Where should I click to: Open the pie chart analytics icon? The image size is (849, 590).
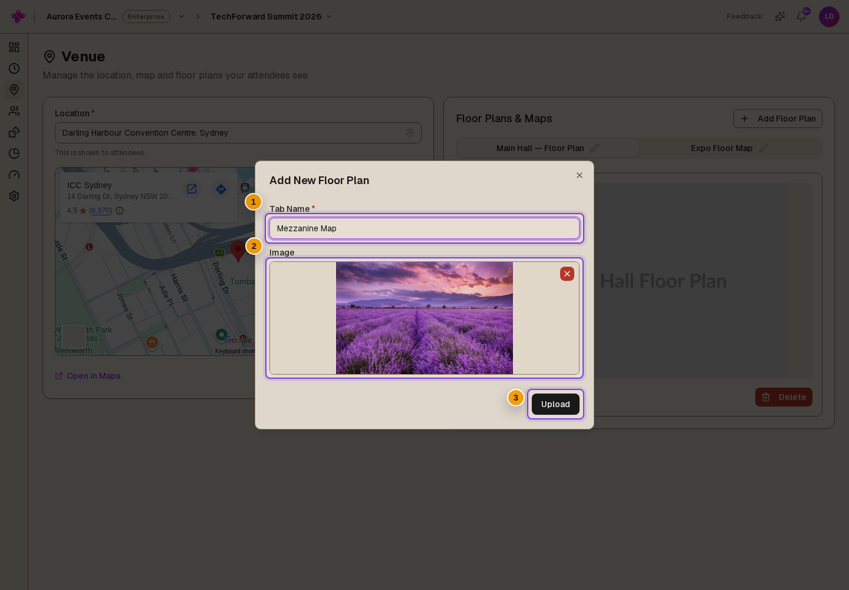[14, 153]
